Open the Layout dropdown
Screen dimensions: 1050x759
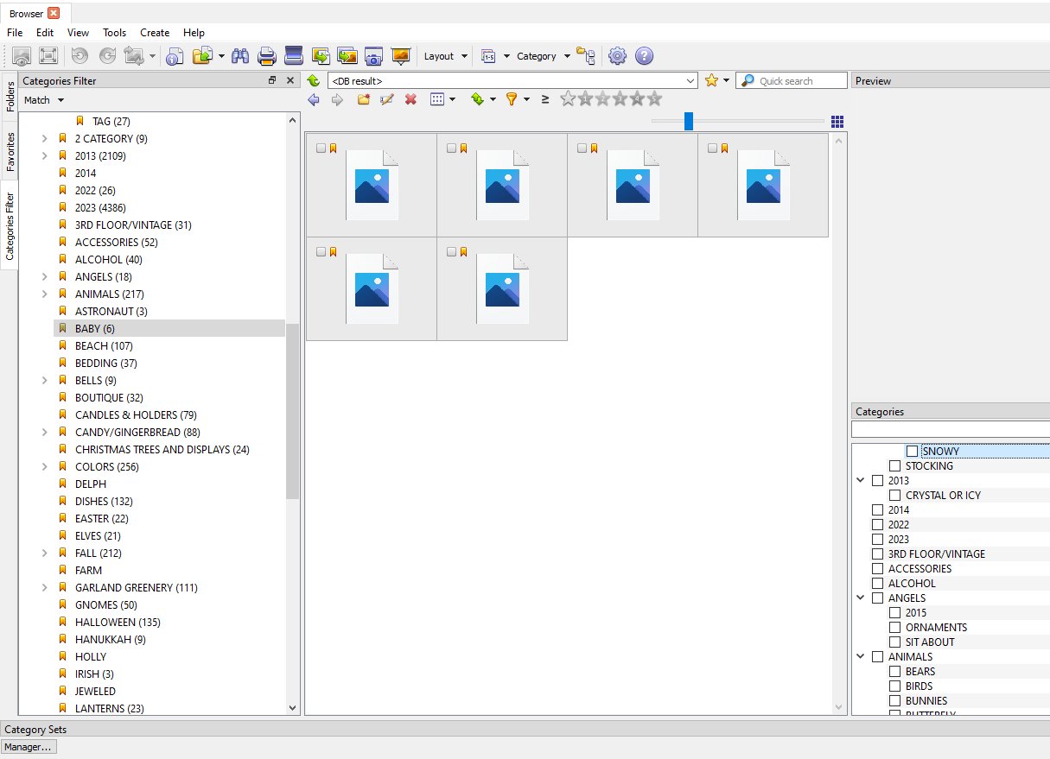[x=445, y=56]
